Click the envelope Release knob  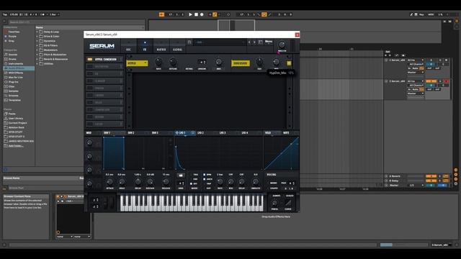coord(166,182)
